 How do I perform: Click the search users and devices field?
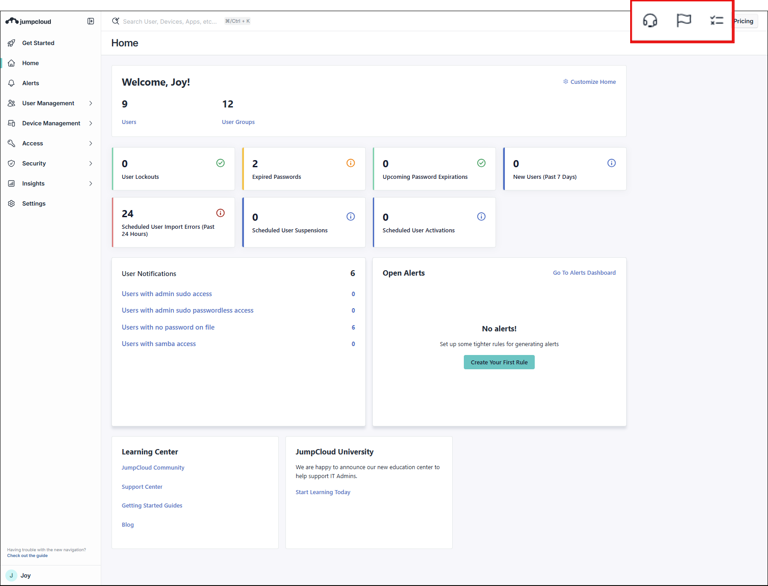point(169,21)
